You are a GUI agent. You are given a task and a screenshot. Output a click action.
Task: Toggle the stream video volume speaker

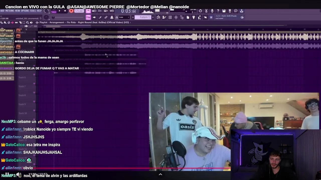click(19, 174)
